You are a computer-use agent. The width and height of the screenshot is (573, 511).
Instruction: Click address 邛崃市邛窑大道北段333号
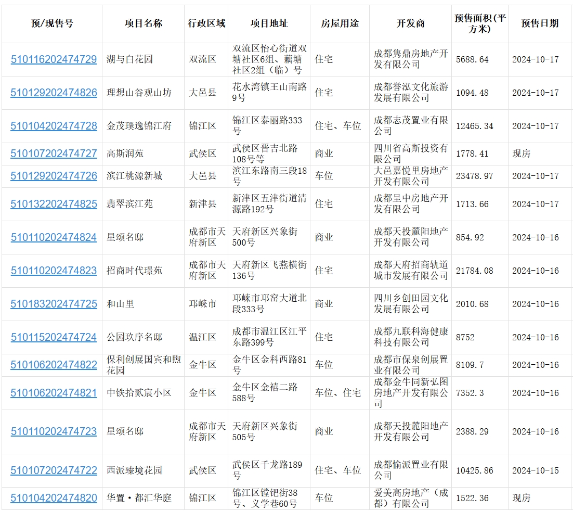pos(269,304)
